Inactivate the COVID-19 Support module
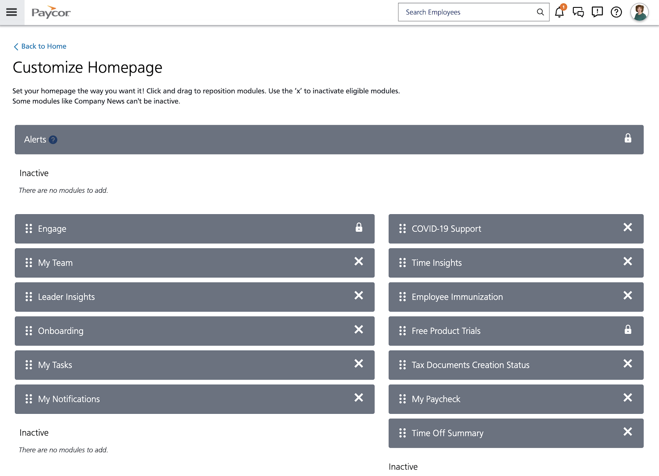Screen dimensions: 659x476 point(628,227)
